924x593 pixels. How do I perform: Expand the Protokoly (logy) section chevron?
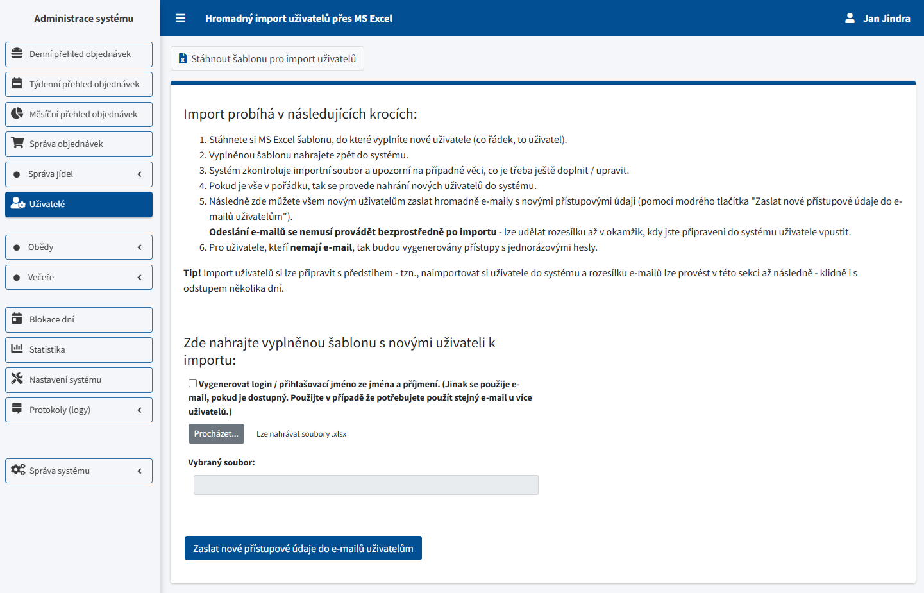pyautogui.click(x=139, y=410)
